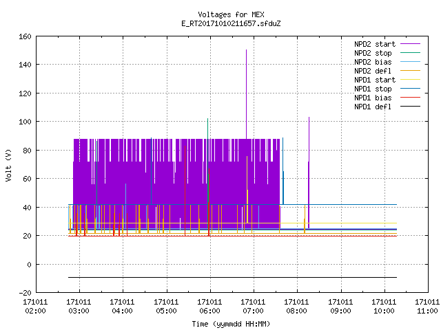The height and width of the screenshot is (330, 441).
Task: Click the x-axis tick label 171011 05:00
Action: tap(166, 307)
